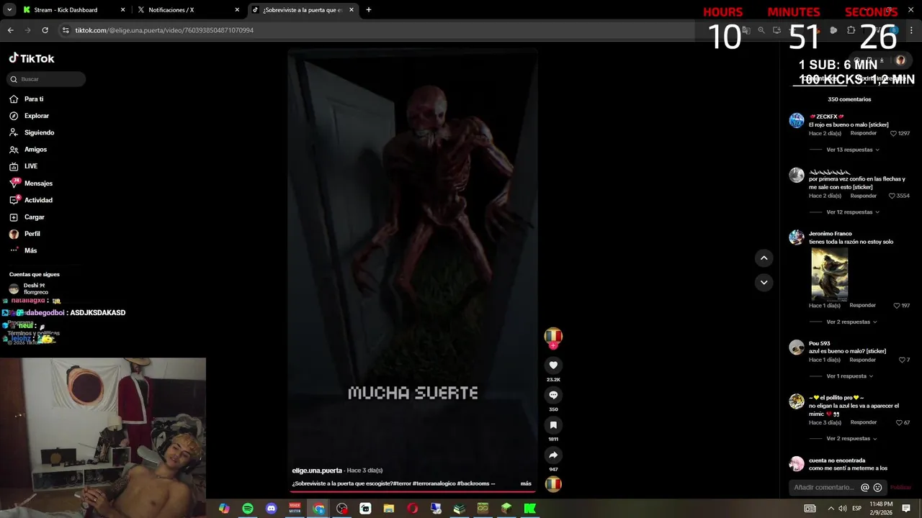Click the #backrooms hashtag in the caption
Image resolution: width=922 pixels, height=518 pixels.
point(473,483)
